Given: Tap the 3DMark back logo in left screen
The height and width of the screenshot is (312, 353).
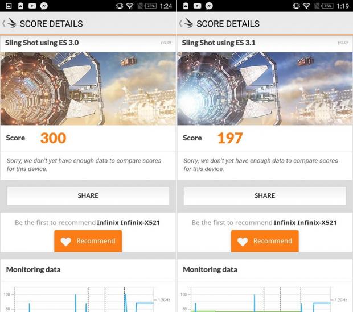Looking at the screenshot, I should pyautogui.click(x=10, y=24).
